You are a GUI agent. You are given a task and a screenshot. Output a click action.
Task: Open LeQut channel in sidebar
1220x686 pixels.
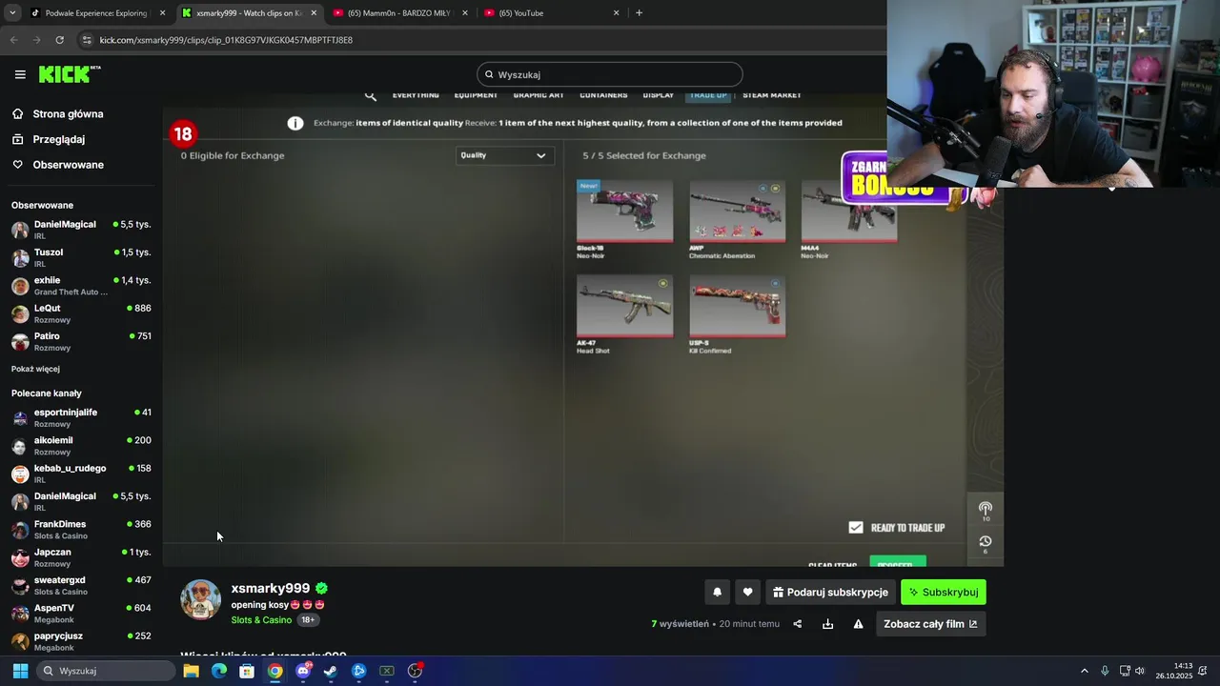point(81,313)
